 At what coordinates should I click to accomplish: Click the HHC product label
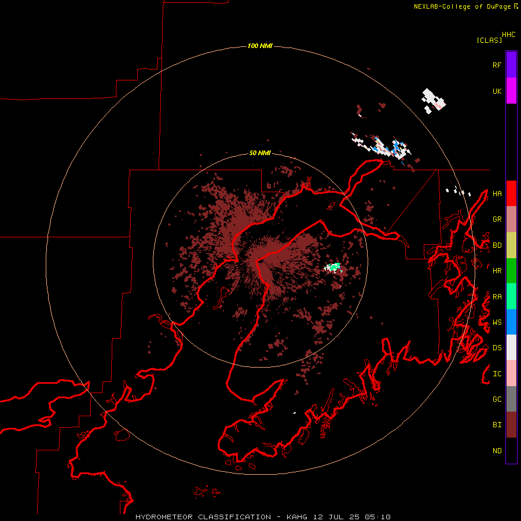(x=509, y=35)
